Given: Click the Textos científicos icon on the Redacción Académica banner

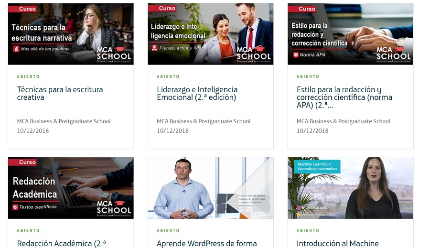Looking at the screenshot, I should click(15, 207).
